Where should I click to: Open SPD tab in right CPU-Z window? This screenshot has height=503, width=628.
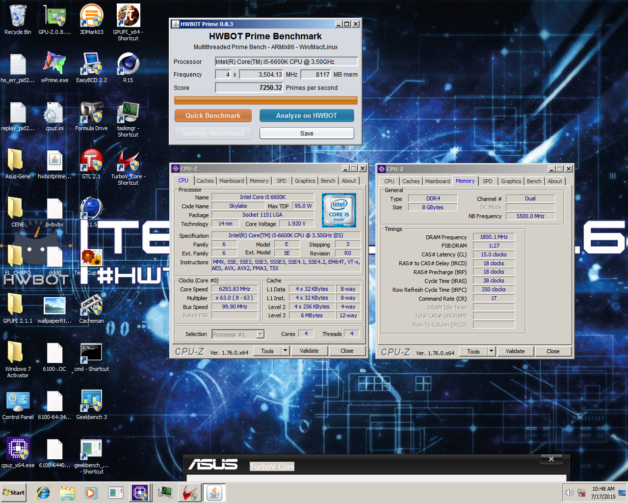[x=488, y=181]
